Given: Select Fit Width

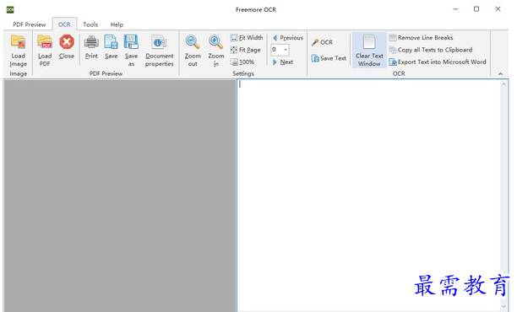Looking at the screenshot, I should pos(247,37).
